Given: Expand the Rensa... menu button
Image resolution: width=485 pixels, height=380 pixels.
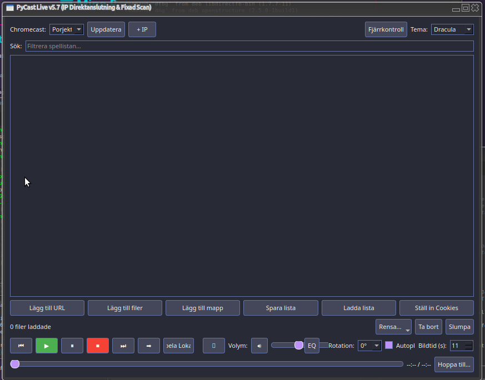Looking at the screenshot, I should (393, 327).
